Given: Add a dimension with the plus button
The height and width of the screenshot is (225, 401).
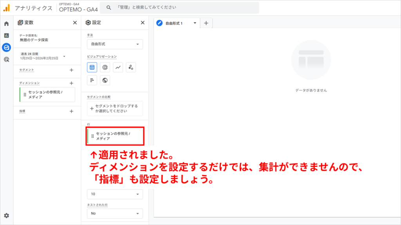Looking at the screenshot, I should click(71, 83).
